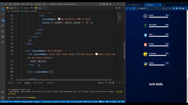Toggle Prettier in the status bar

point(113,102)
